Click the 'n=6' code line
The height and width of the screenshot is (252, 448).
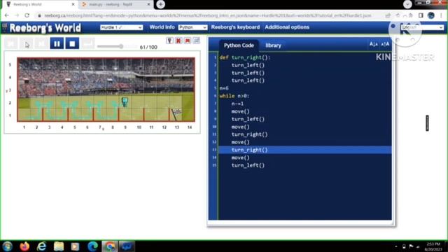(224, 88)
